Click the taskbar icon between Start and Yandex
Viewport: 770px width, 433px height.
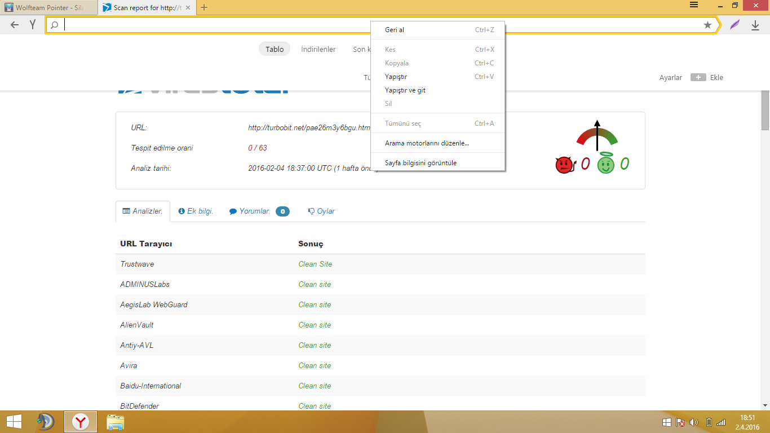tap(45, 422)
